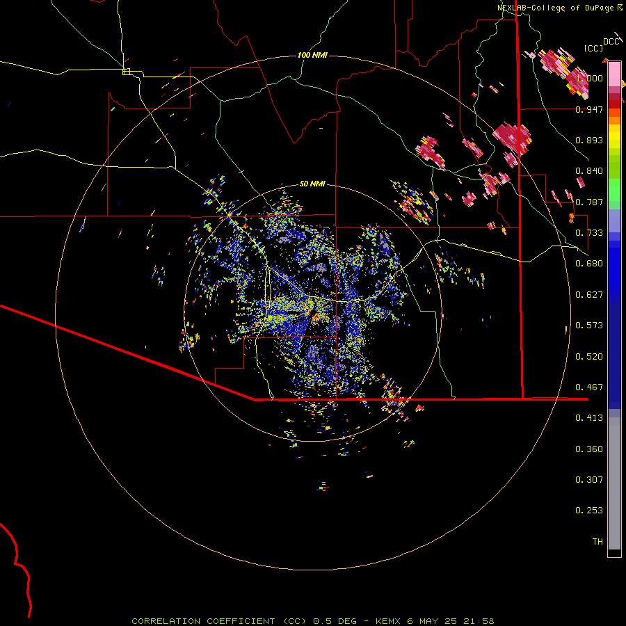
Task: Select the 0.413 scale value
Action: click(589, 418)
